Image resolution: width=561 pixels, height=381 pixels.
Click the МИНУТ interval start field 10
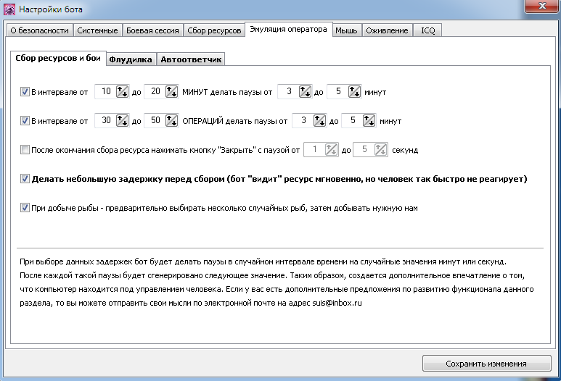coord(105,92)
